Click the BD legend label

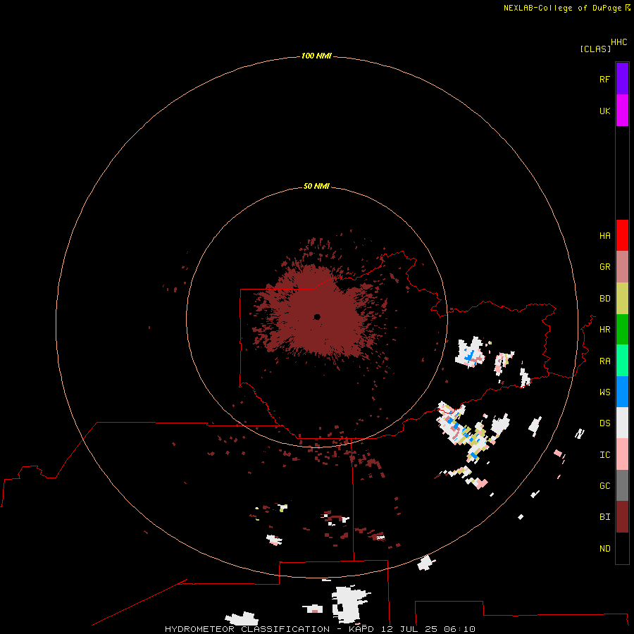pos(604,299)
